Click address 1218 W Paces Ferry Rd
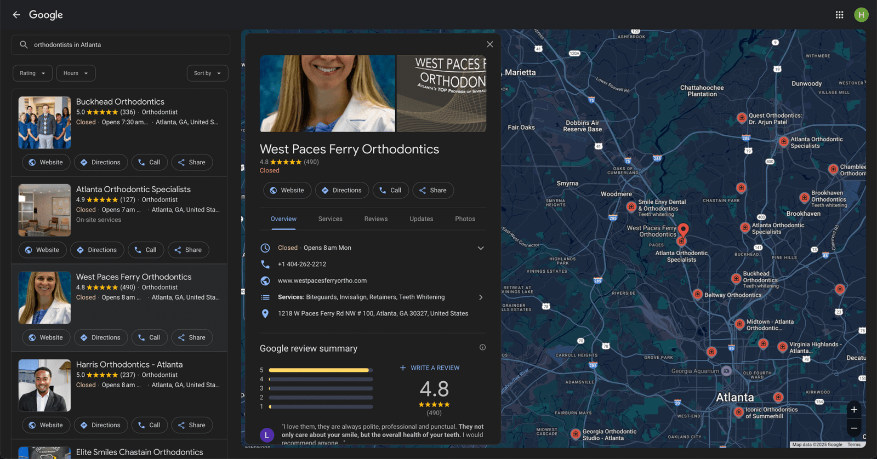Screen dimensions: 877x459 pos(373,314)
